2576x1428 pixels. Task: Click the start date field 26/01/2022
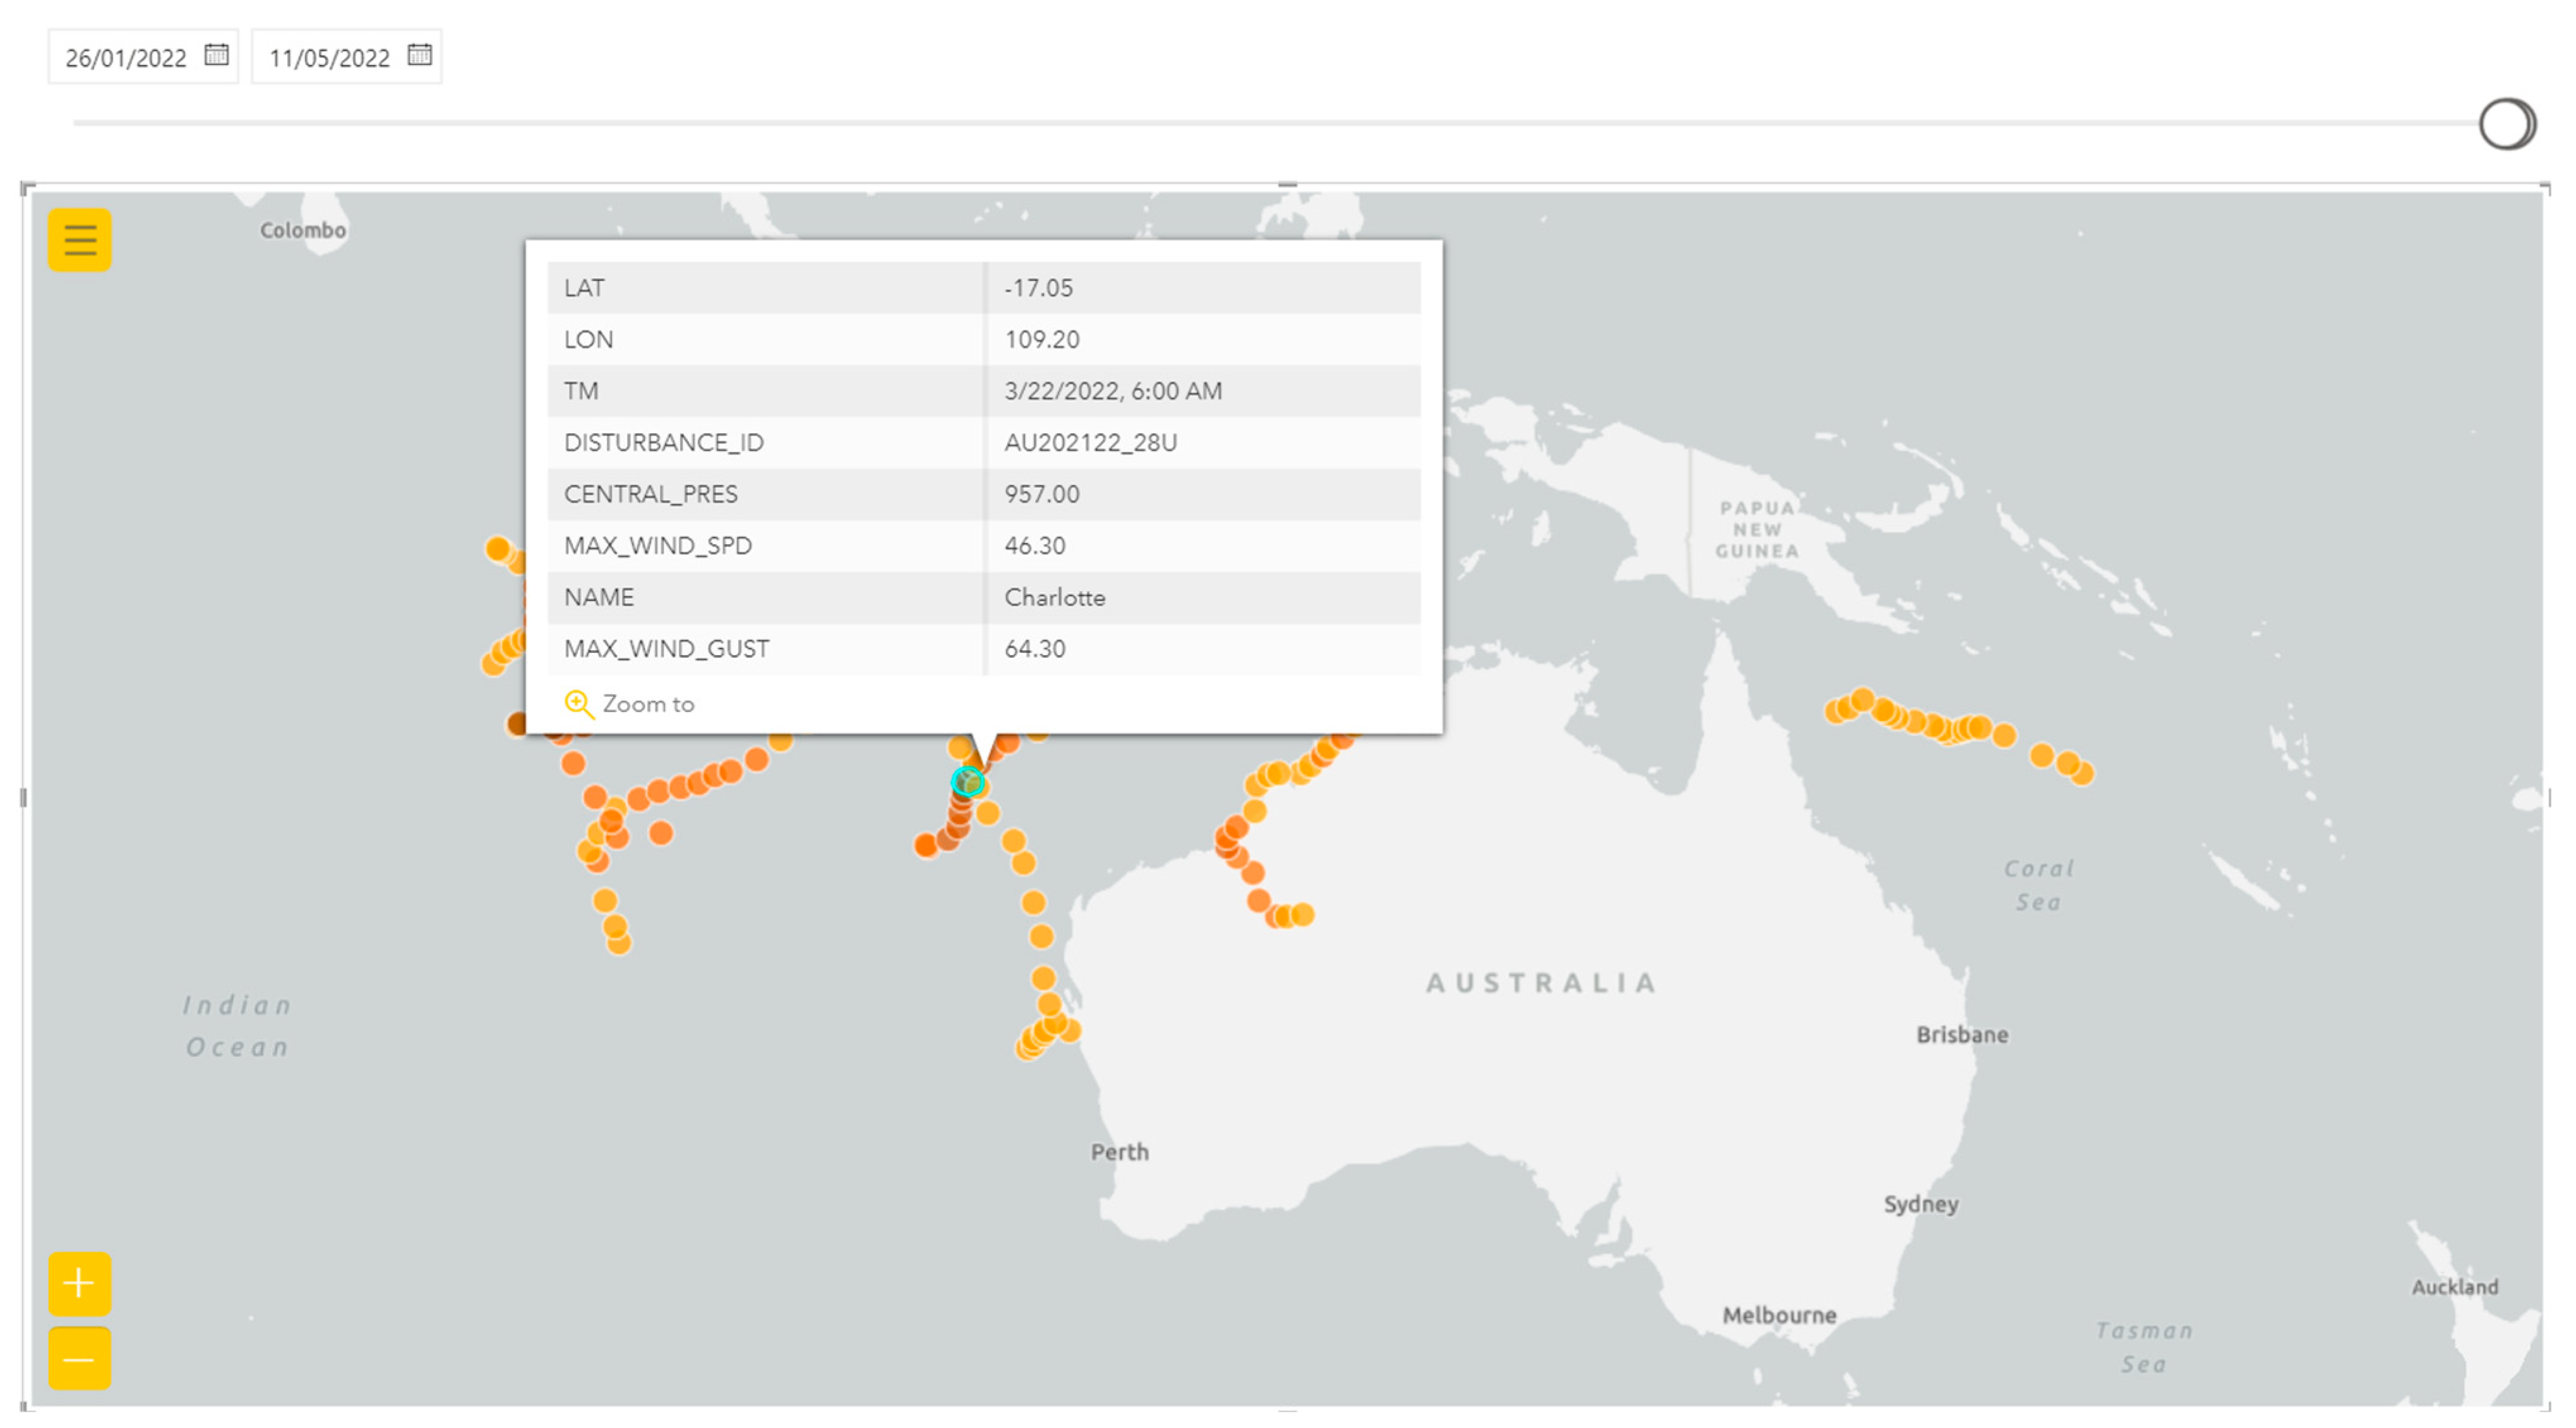(126, 58)
